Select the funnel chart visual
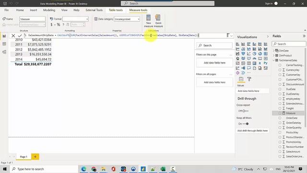Screen dimensions: 307x173 pos(243,53)
